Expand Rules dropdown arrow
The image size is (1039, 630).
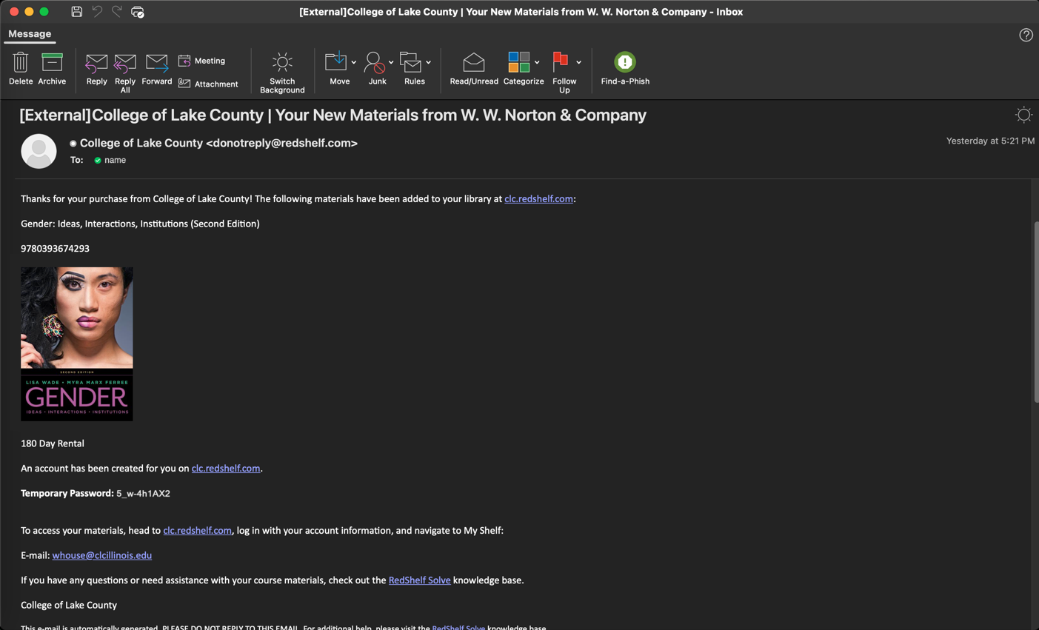pos(429,62)
